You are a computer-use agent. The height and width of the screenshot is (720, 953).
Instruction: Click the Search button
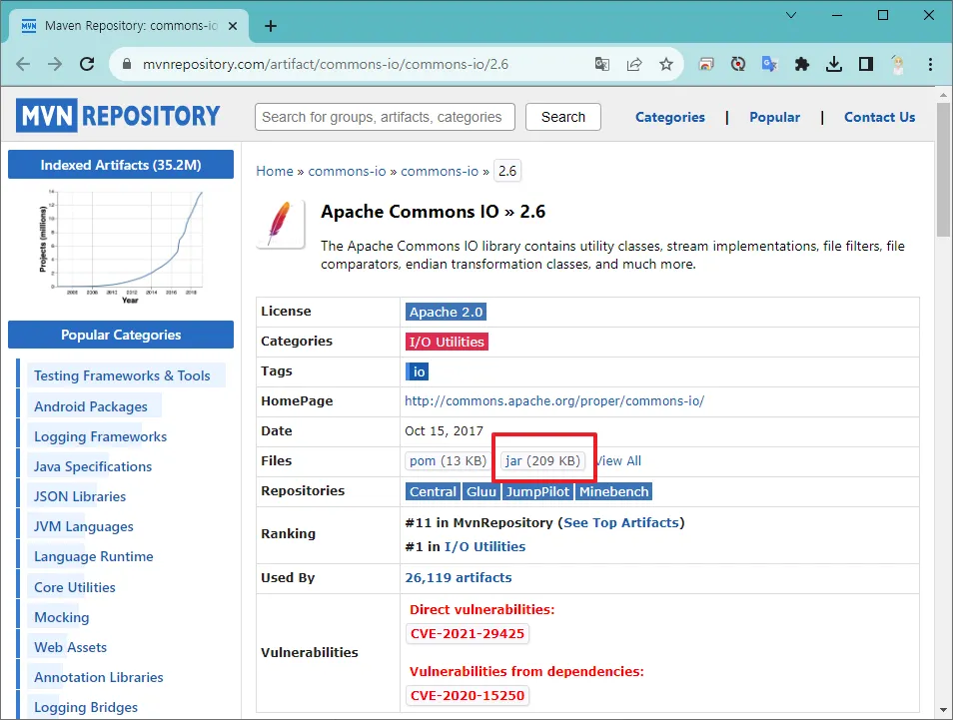pos(563,117)
